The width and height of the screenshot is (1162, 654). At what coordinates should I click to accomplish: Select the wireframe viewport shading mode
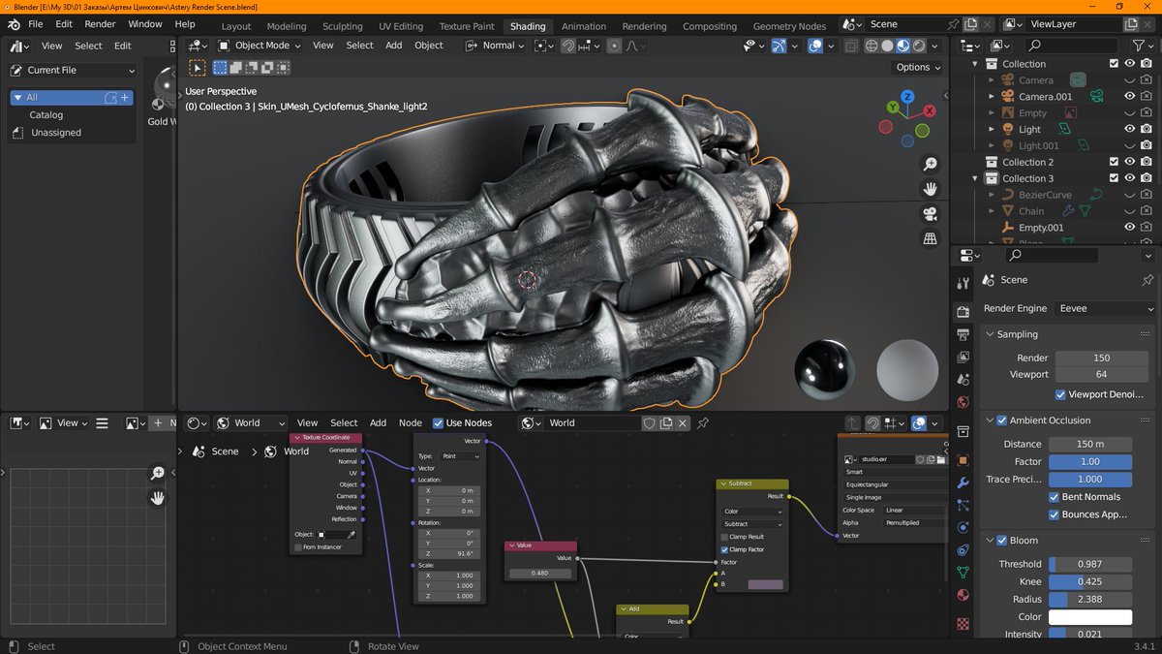coord(871,46)
